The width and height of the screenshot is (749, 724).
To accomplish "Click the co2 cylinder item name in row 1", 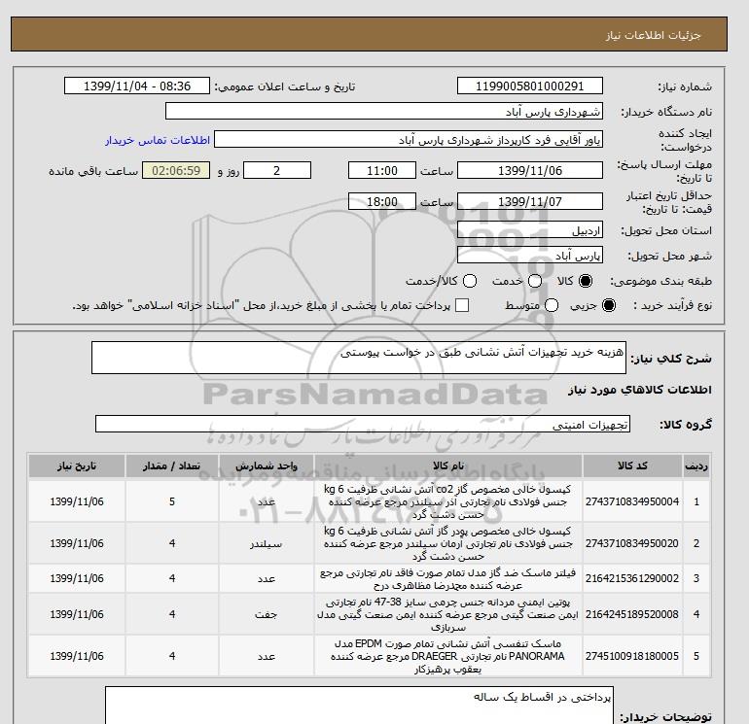I will pos(448,501).
